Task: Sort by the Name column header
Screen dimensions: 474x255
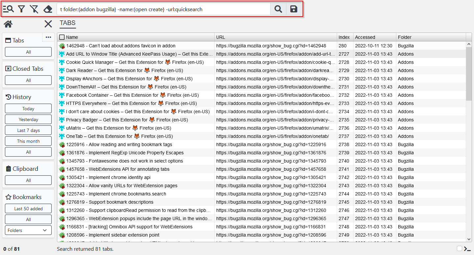Action: tap(136, 37)
